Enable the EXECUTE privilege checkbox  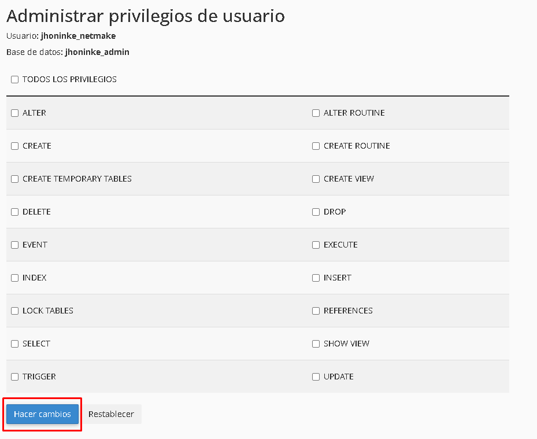(x=316, y=245)
